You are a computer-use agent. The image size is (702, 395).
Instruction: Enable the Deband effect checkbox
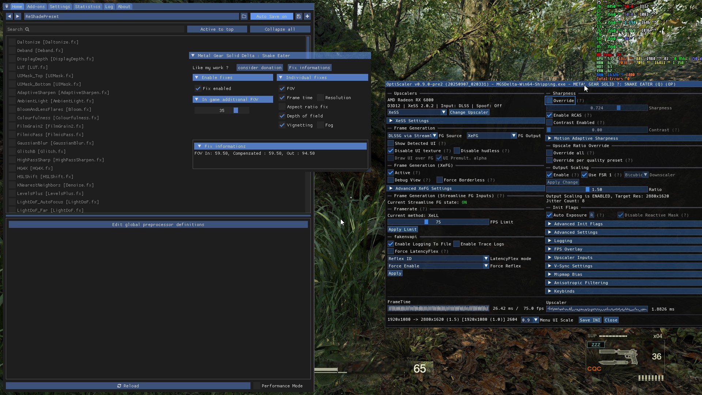pyautogui.click(x=12, y=50)
